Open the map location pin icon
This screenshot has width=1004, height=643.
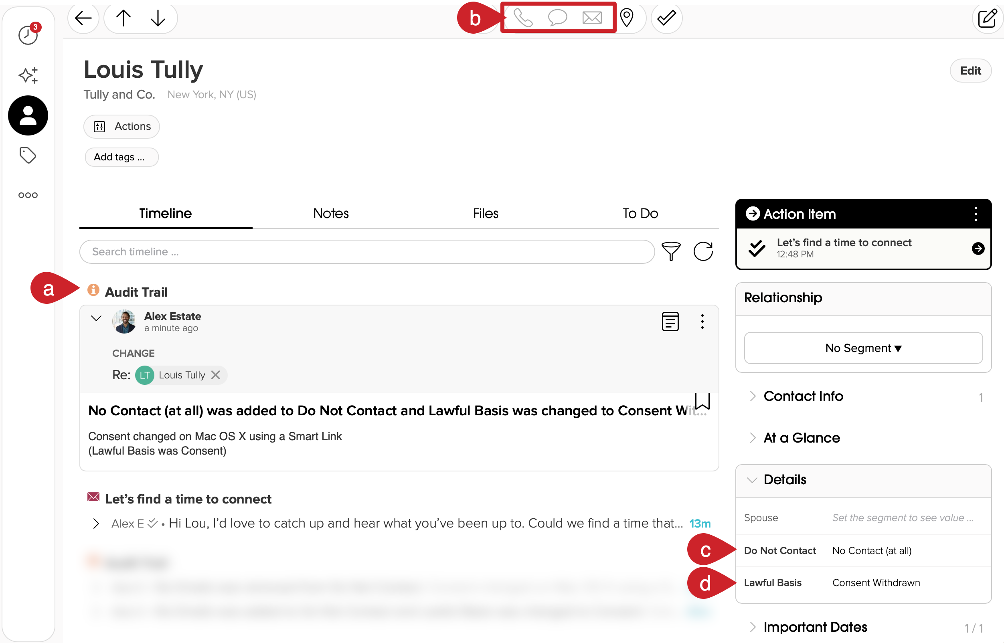(626, 18)
